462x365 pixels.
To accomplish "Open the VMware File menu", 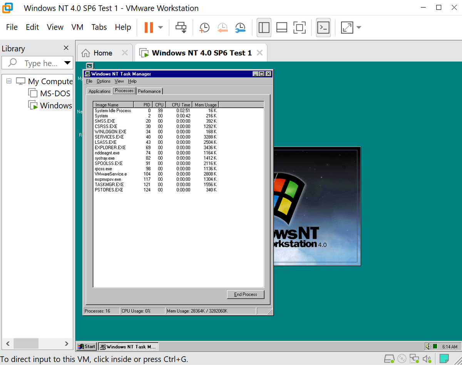I will pos(12,27).
